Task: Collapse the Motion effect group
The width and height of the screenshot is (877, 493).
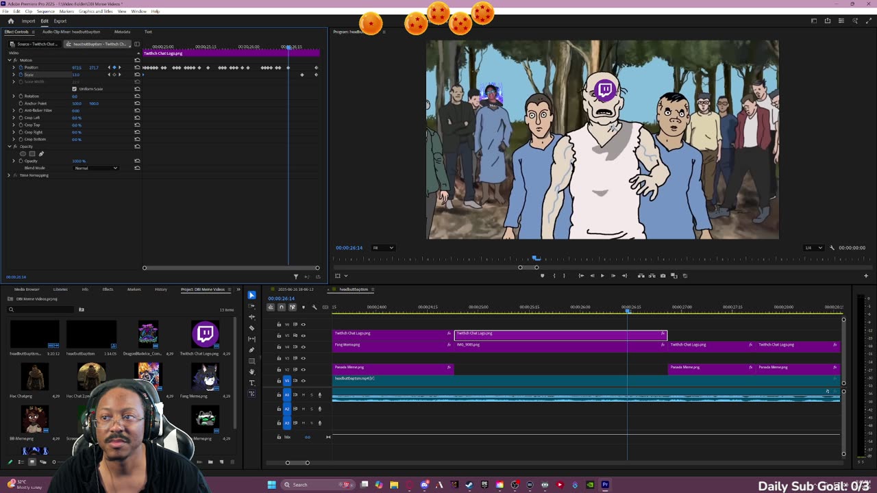Action: pyautogui.click(x=10, y=60)
